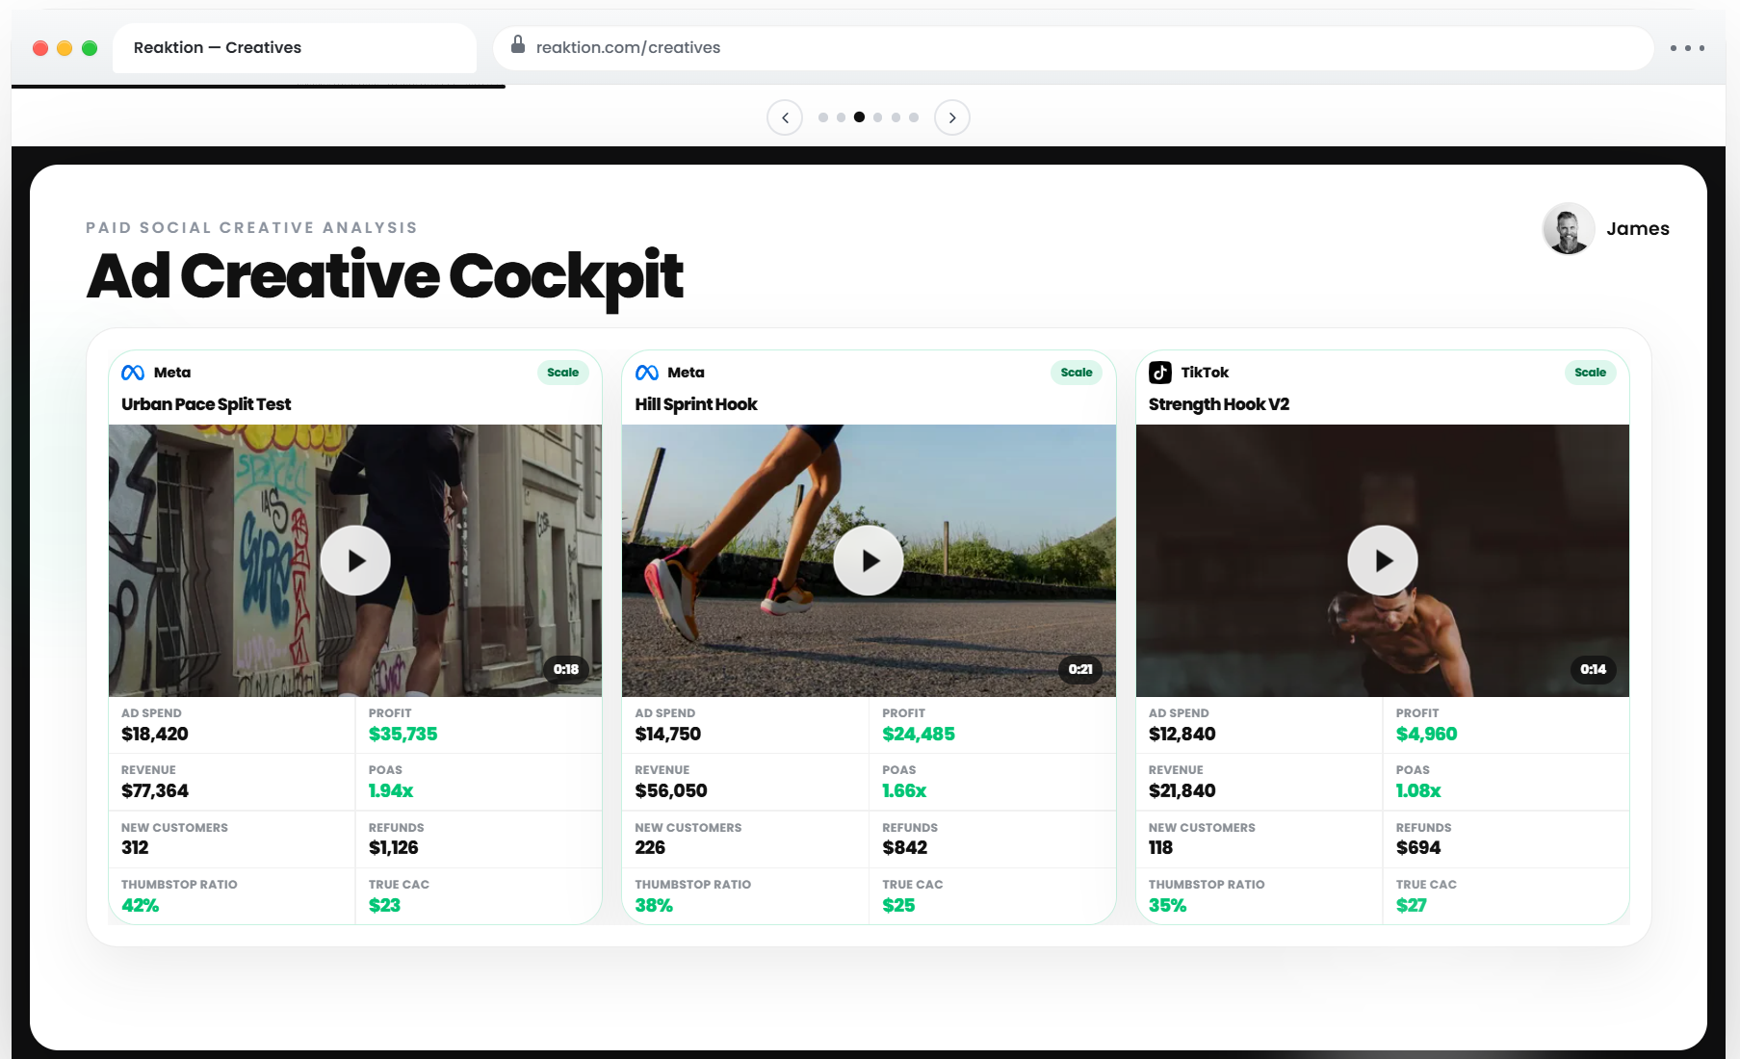The image size is (1740, 1059).
Task: Click the 1.08x POAS value
Action: [1418, 790]
